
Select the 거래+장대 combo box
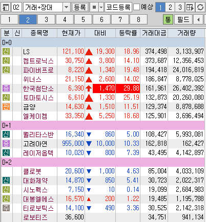47,7
